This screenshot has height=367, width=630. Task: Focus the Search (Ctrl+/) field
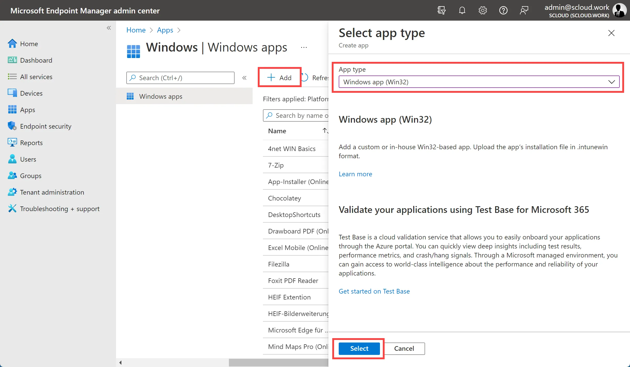coord(180,78)
